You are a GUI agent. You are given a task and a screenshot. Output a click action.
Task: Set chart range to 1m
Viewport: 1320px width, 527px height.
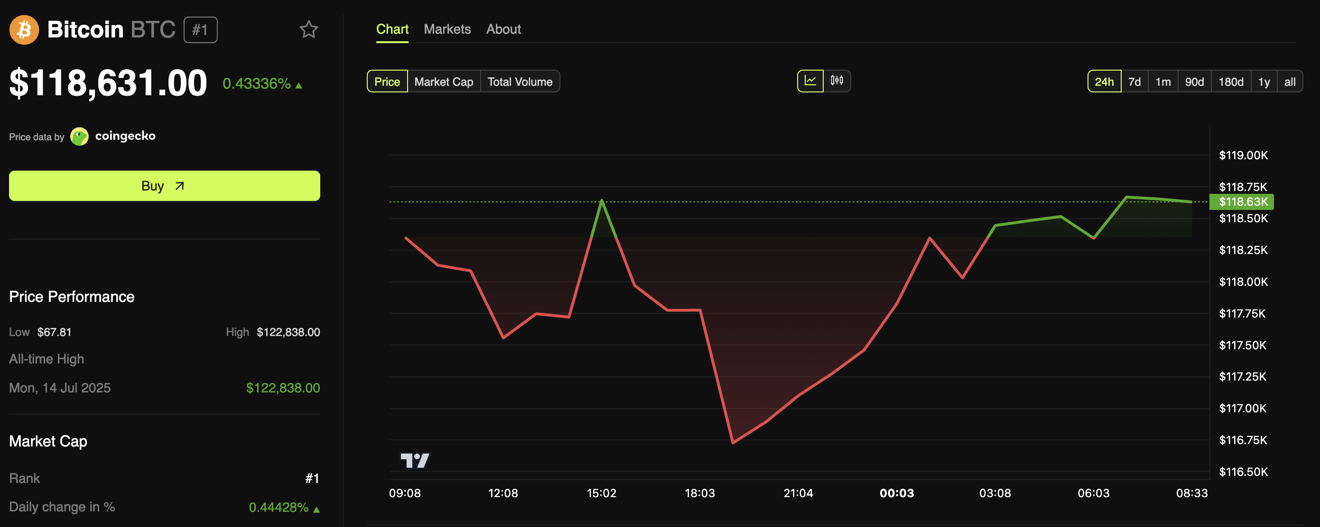(1162, 82)
